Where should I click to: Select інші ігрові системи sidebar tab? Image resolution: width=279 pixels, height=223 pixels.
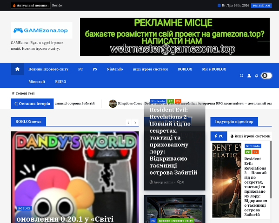tap(250, 136)
